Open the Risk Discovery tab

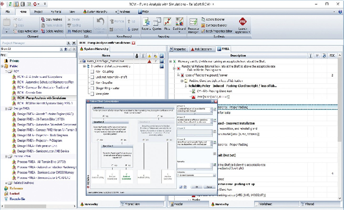click(x=201, y=49)
